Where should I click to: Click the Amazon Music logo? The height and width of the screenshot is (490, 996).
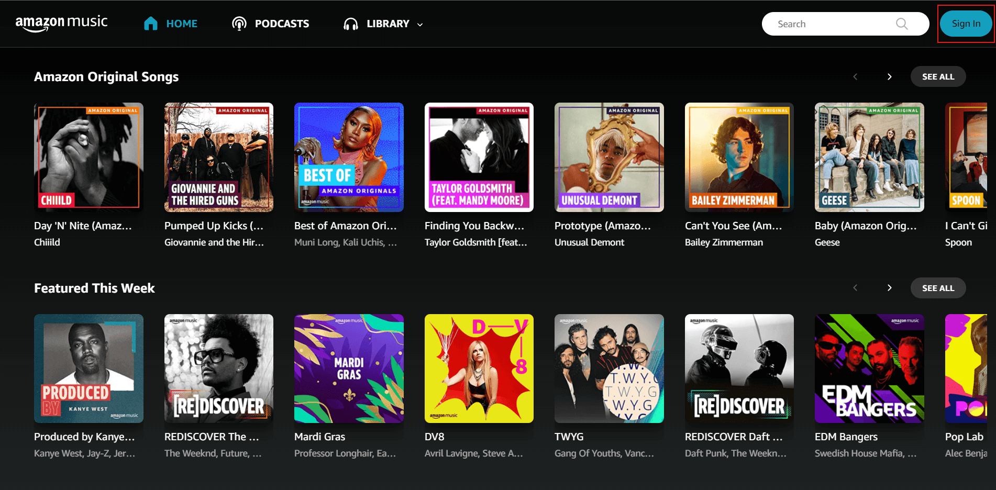click(61, 24)
